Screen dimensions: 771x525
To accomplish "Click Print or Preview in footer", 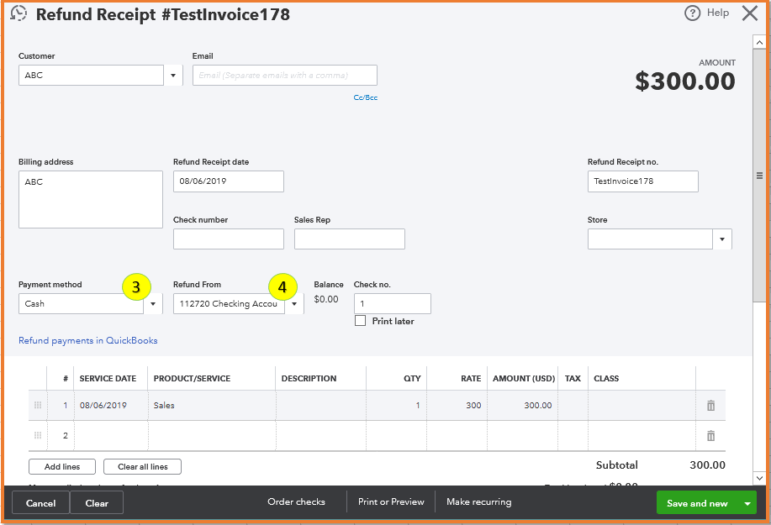I will 391,502.
